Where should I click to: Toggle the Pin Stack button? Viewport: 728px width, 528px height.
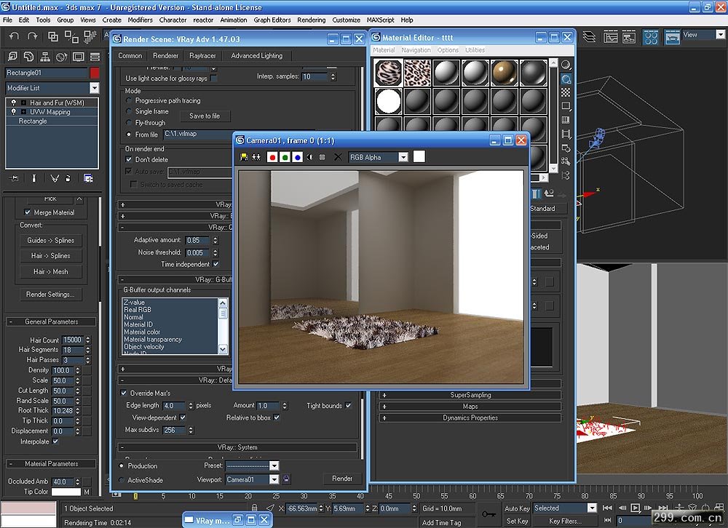[14, 178]
